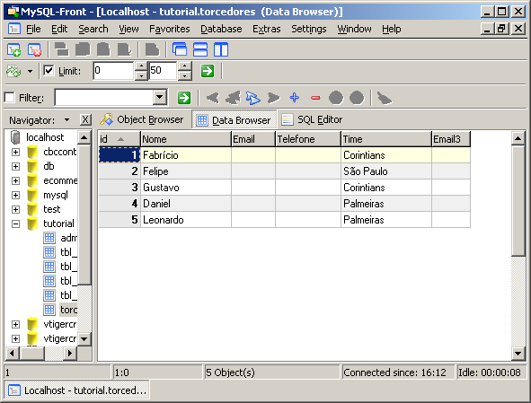Viewport: 531px width, 403px height.
Task: Open the Extras menu
Action: (x=267, y=29)
